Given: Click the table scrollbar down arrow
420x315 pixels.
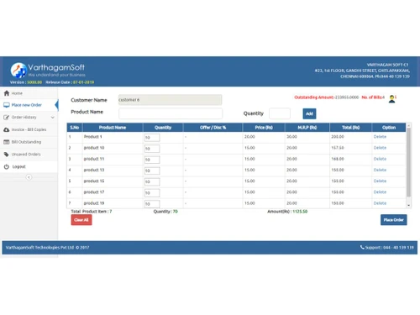Looking at the screenshot, I should pos(409,206).
